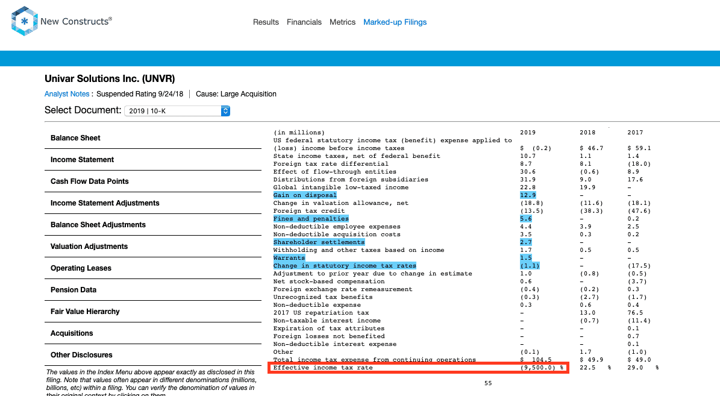Click highlighted 1.5 warrants value

coord(526,258)
